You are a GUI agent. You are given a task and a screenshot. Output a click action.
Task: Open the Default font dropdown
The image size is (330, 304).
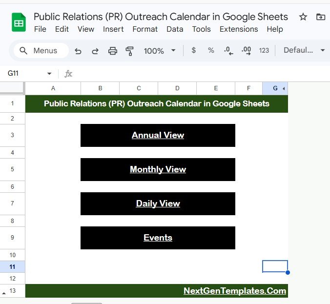pos(304,50)
